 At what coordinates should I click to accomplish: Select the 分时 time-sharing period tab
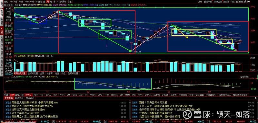(x=6, y=2)
